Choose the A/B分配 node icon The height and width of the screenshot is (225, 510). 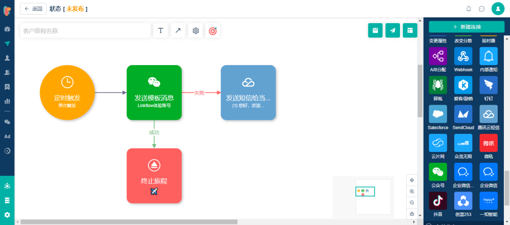point(438,56)
